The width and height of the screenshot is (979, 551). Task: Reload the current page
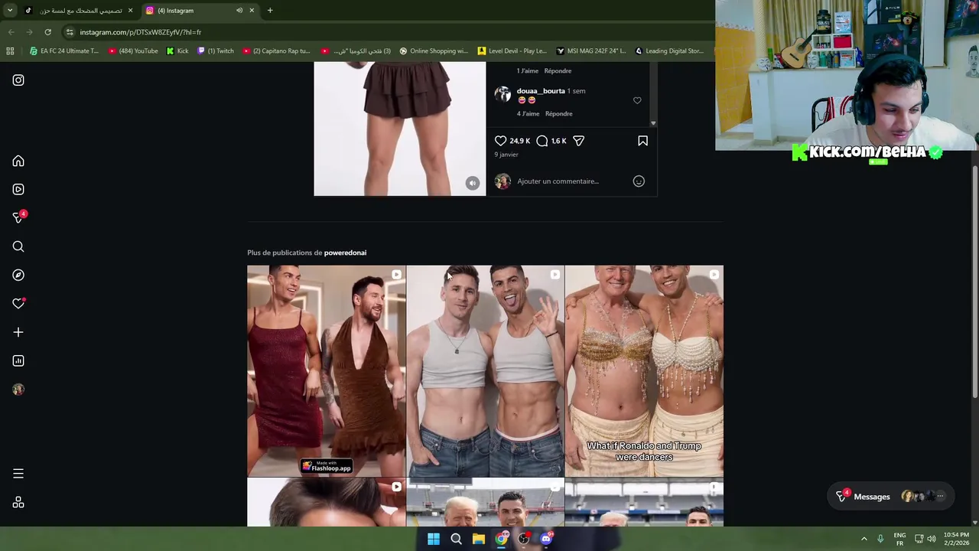click(x=47, y=32)
